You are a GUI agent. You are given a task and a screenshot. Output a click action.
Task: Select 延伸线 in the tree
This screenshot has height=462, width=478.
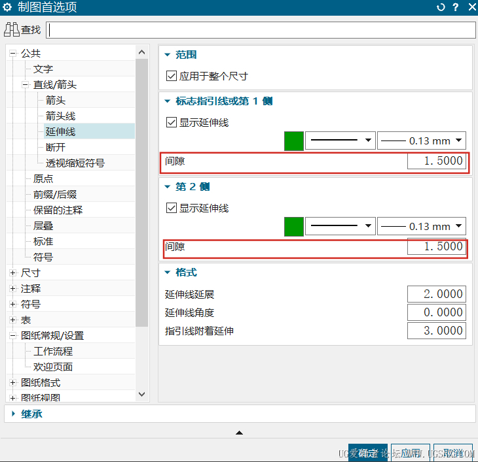tap(60, 132)
